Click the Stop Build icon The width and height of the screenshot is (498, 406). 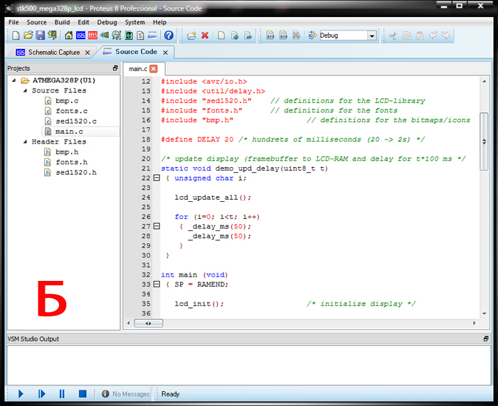[297, 36]
